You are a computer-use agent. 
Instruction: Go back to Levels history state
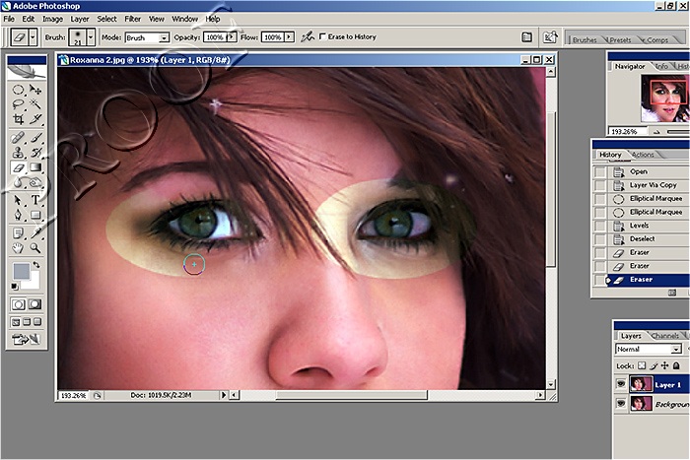639,226
